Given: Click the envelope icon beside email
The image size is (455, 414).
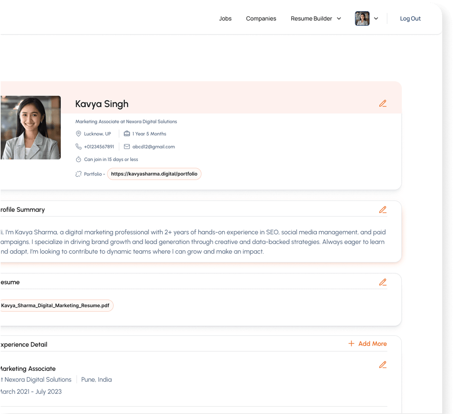Looking at the screenshot, I should point(127,147).
